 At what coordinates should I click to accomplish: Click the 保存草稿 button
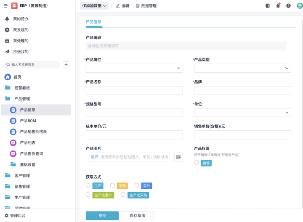pos(137,216)
